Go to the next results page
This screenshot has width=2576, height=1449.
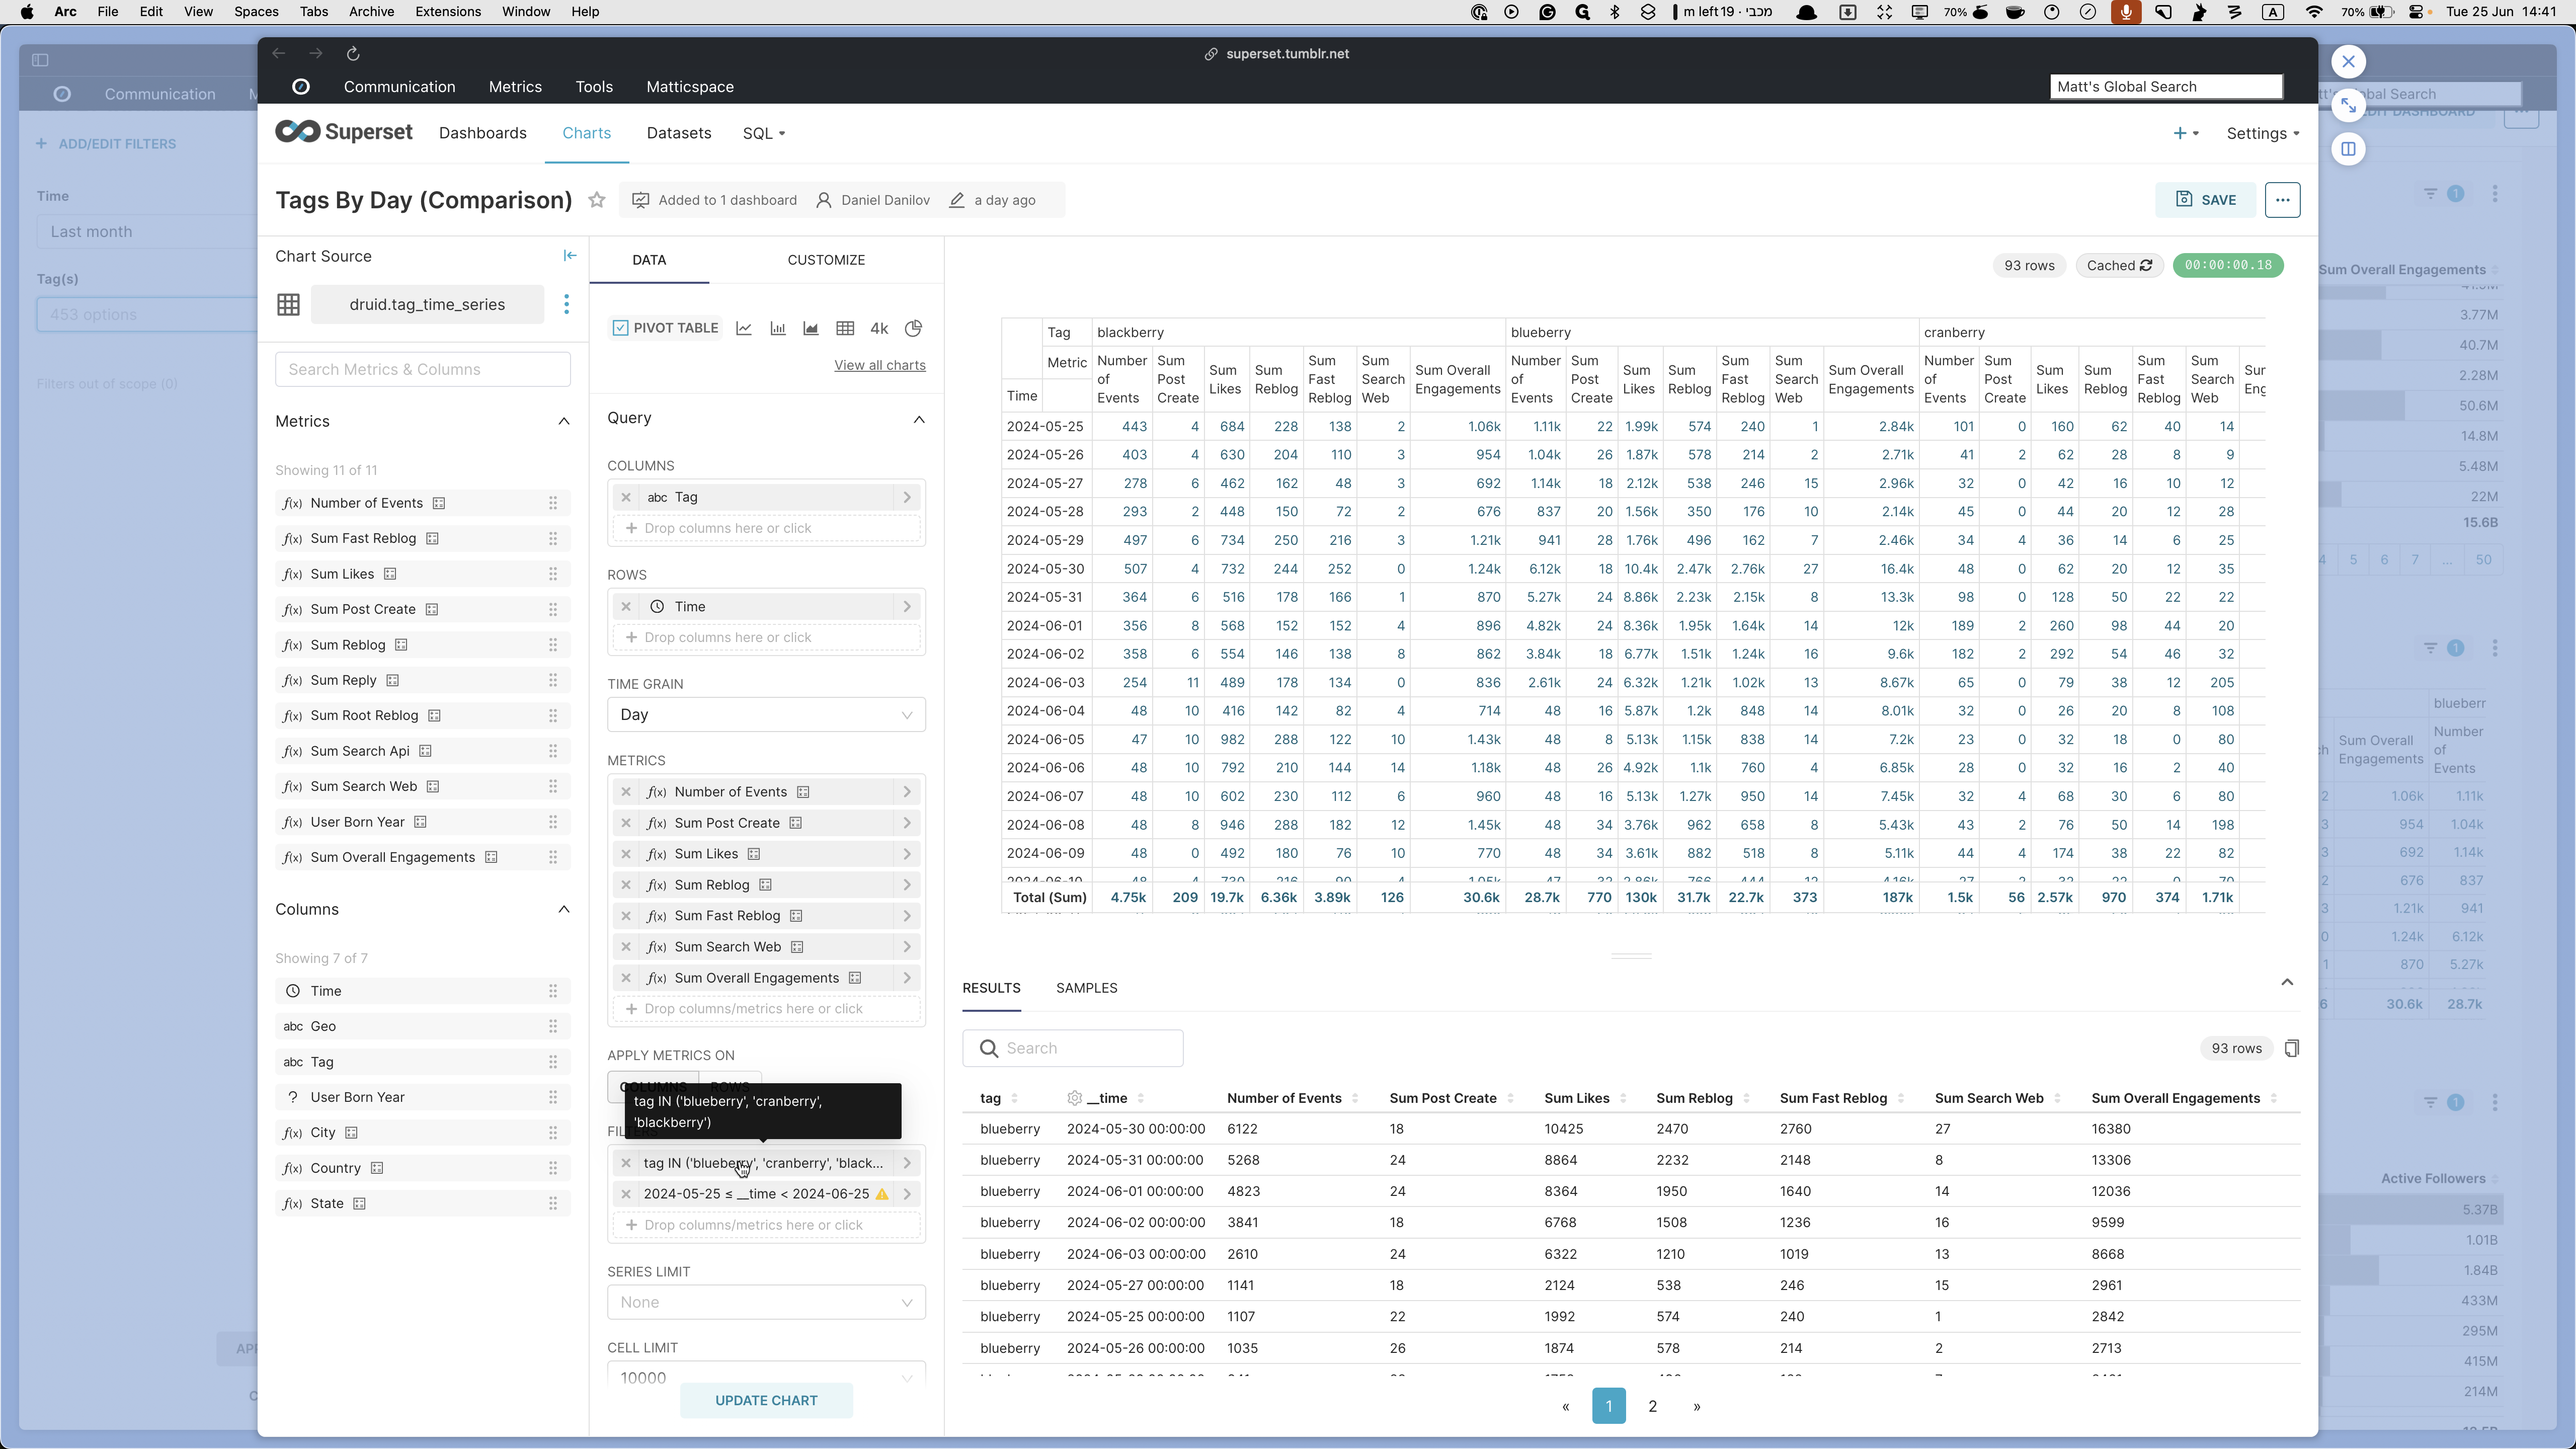pos(1697,1407)
